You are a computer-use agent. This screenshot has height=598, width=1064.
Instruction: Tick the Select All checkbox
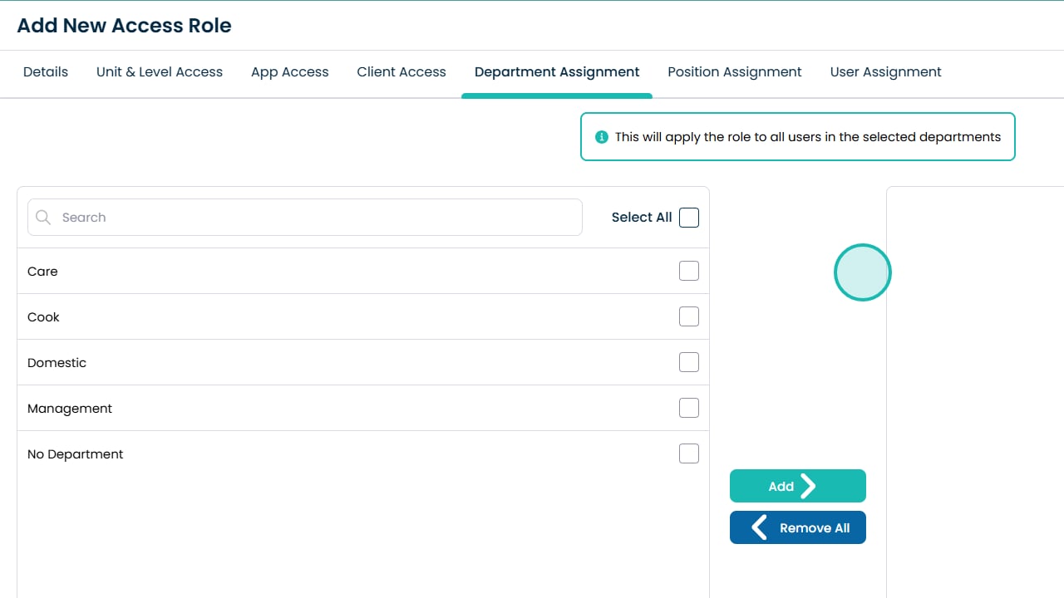pos(689,218)
